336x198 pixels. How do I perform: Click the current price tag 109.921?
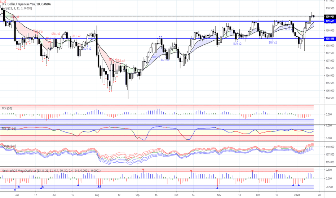coord(329,17)
